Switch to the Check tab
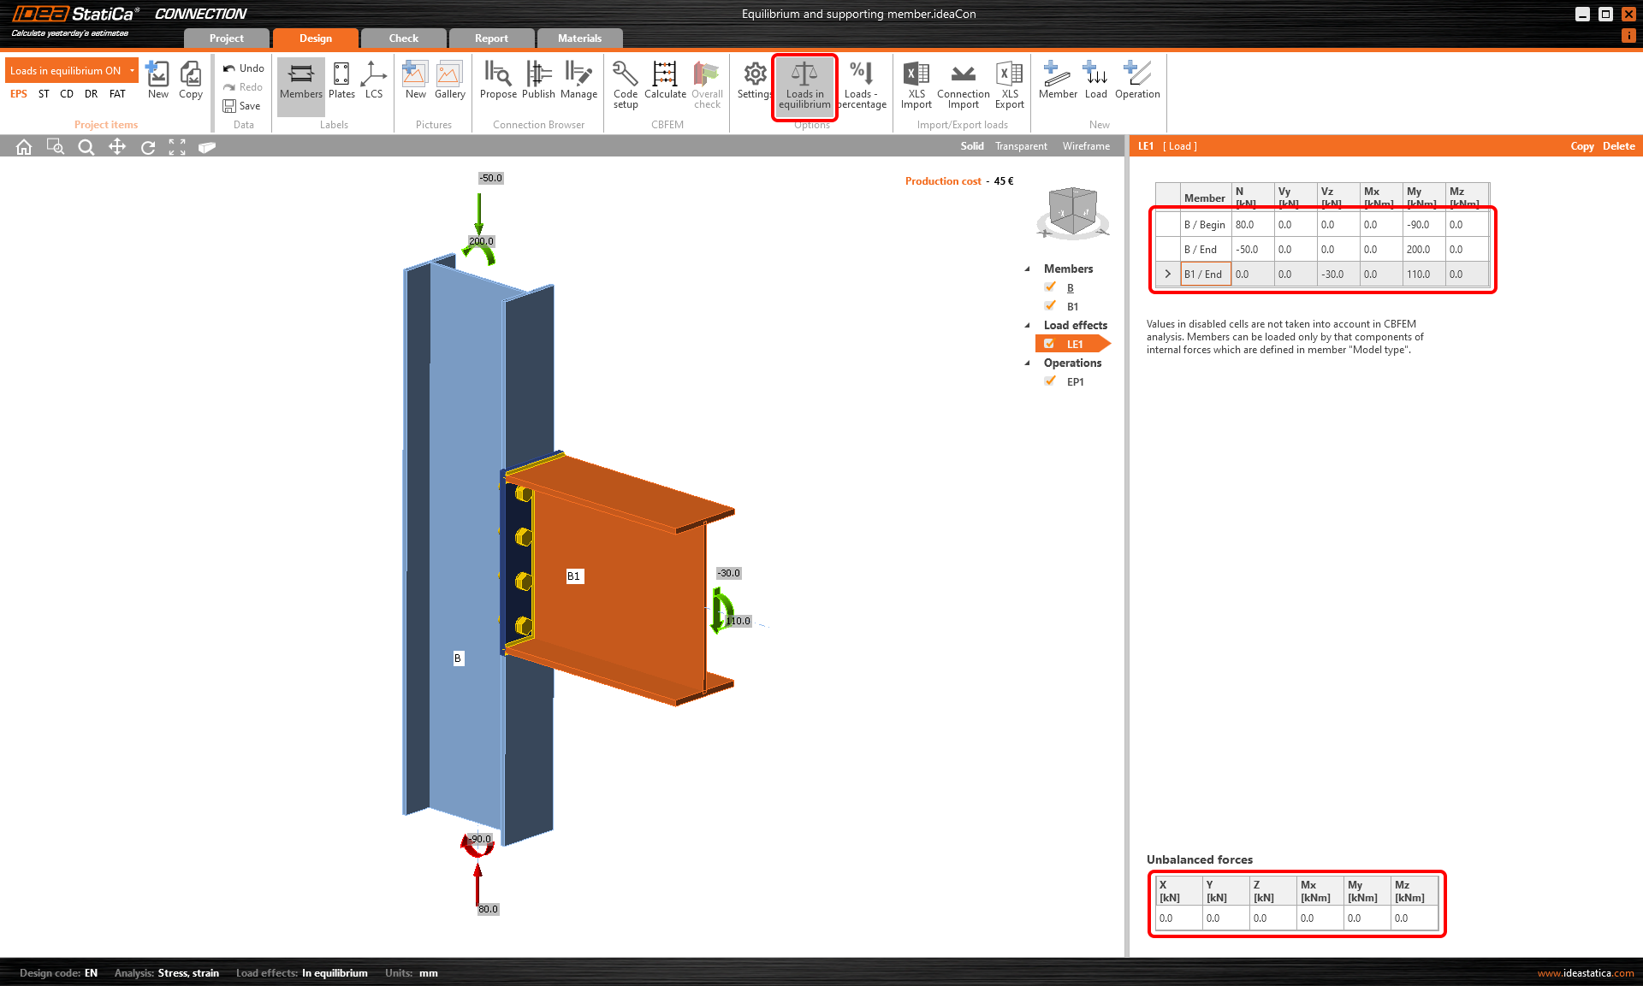This screenshot has width=1643, height=986. pyautogui.click(x=403, y=38)
